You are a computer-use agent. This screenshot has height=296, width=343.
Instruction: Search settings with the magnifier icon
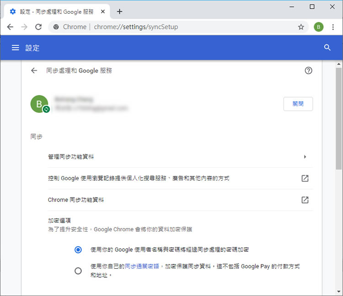pyautogui.click(x=327, y=47)
